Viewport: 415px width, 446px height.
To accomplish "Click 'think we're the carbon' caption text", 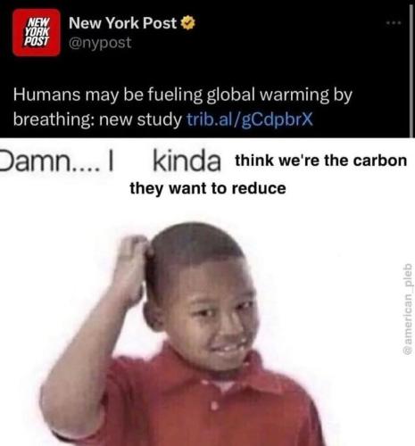I will click(x=320, y=161).
